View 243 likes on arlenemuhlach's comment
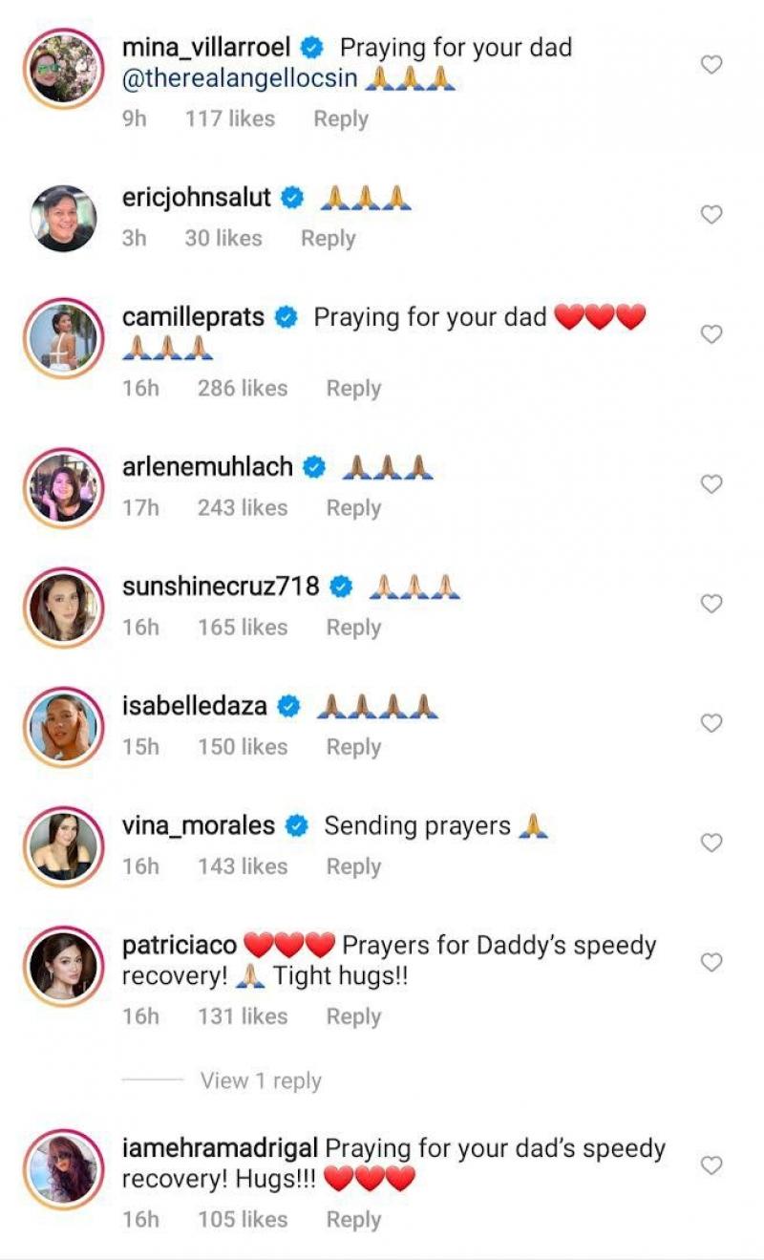The image size is (764, 1260). pyautogui.click(x=243, y=508)
